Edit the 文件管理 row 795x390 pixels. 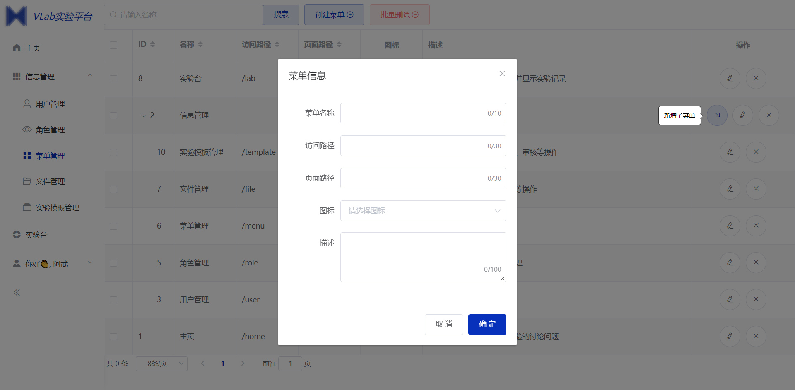[730, 189]
